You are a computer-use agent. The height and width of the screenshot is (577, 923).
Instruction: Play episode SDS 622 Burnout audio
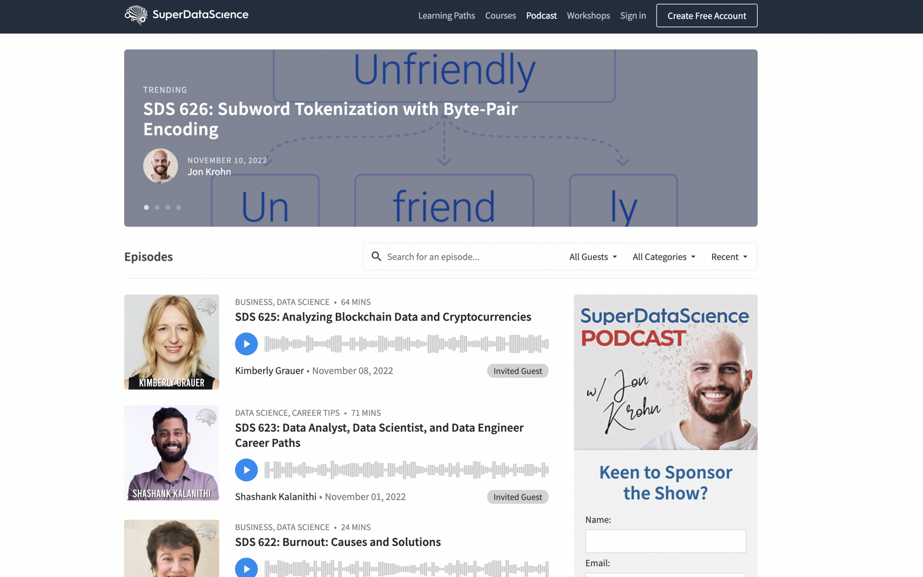(x=246, y=568)
